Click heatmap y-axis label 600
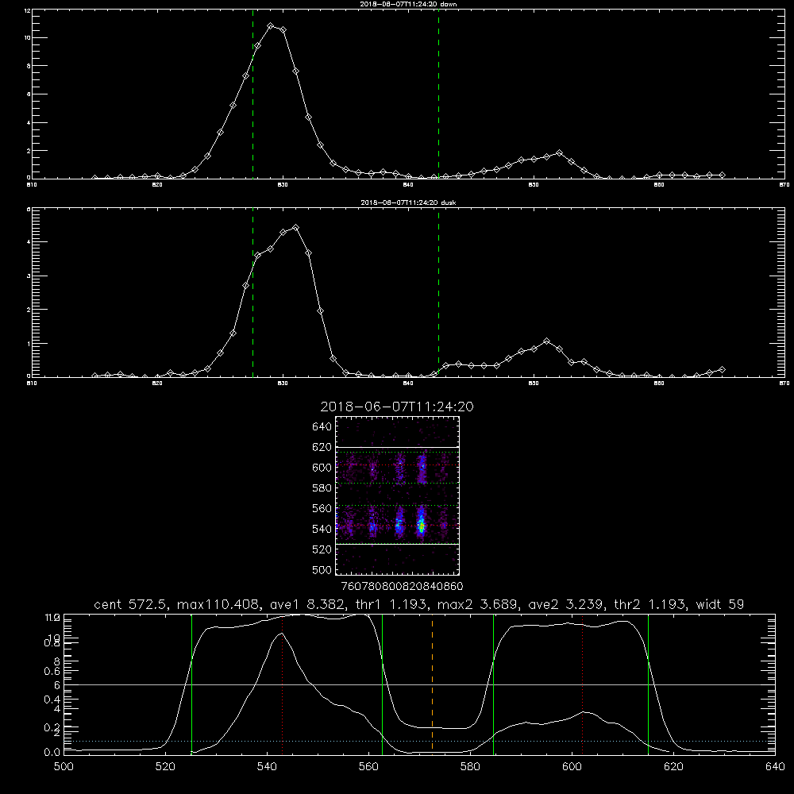This screenshot has width=794, height=794. [322, 468]
